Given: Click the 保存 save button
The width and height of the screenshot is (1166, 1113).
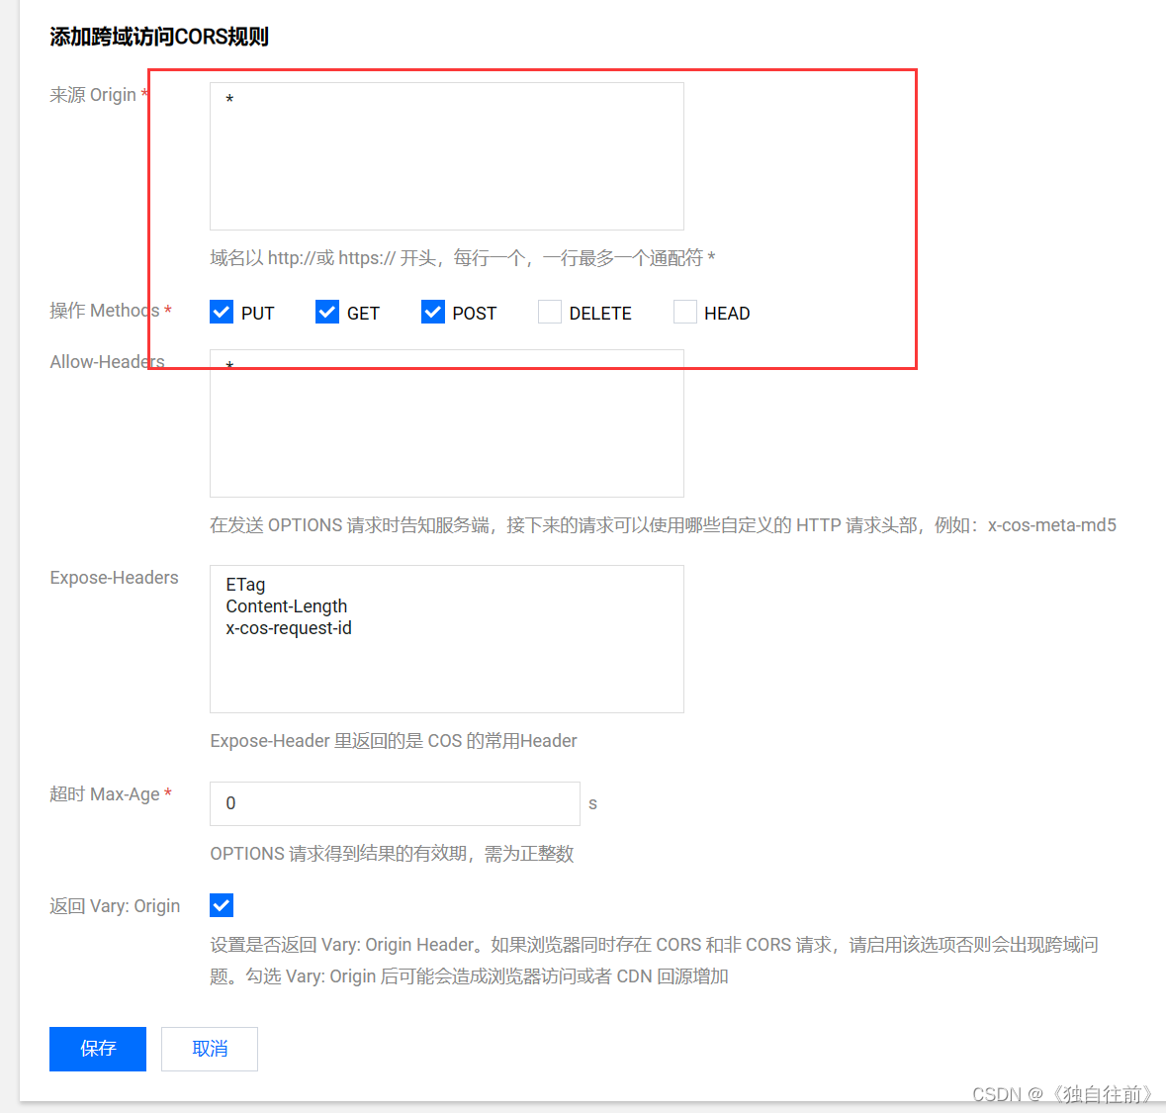Looking at the screenshot, I should coord(97,1049).
